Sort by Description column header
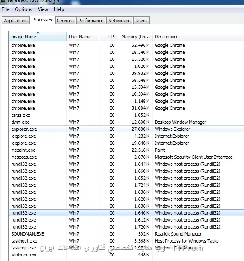 click(x=198, y=37)
